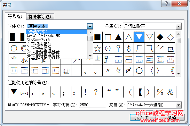Viewport: 190px width, 126px height.
Task: Pick the black up-pointing triangle symbol
Action: [118, 37]
